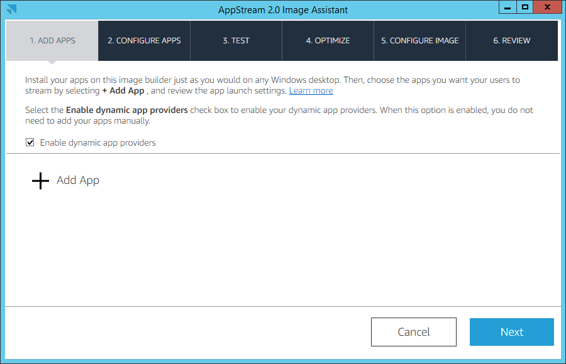This screenshot has width=566, height=364.
Task: Close the Image Assistant window
Action: point(547,7)
